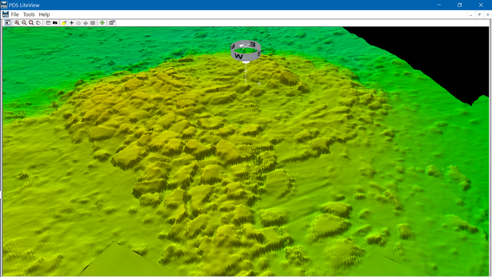Click the depth label 15 under compass
The width and height of the screenshot is (492, 277).
(x=259, y=83)
